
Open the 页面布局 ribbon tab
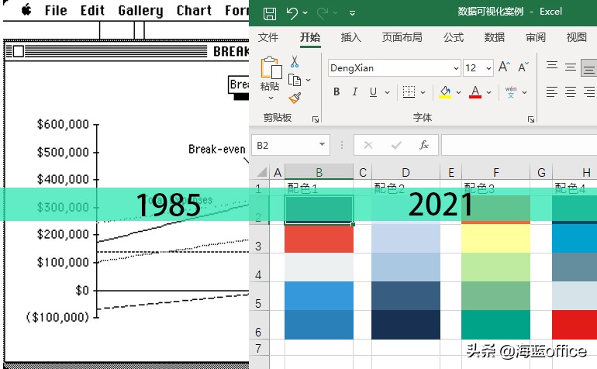[x=402, y=37]
